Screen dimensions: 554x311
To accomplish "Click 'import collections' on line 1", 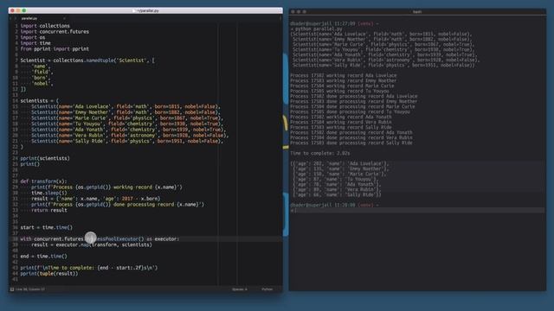I will pyautogui.click(x=45, y=26).
